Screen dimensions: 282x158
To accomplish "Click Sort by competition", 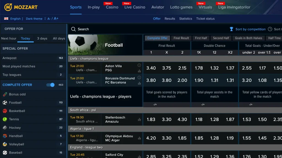I will pos(251,29).
